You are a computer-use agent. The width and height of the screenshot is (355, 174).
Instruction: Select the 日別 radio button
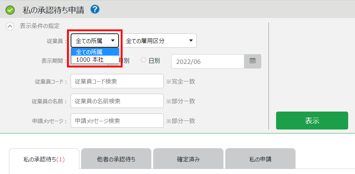click(143, 60)
